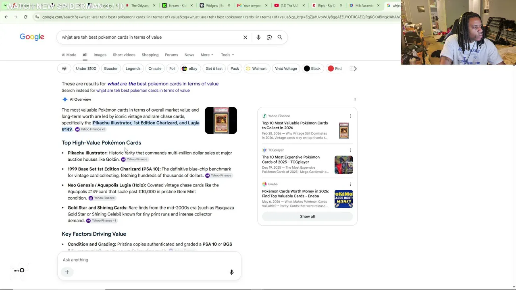The width and height of the screenshot is (516, 290).
Task: Open Eneba source three-dot menu
Action: click(x=350, y=184)
